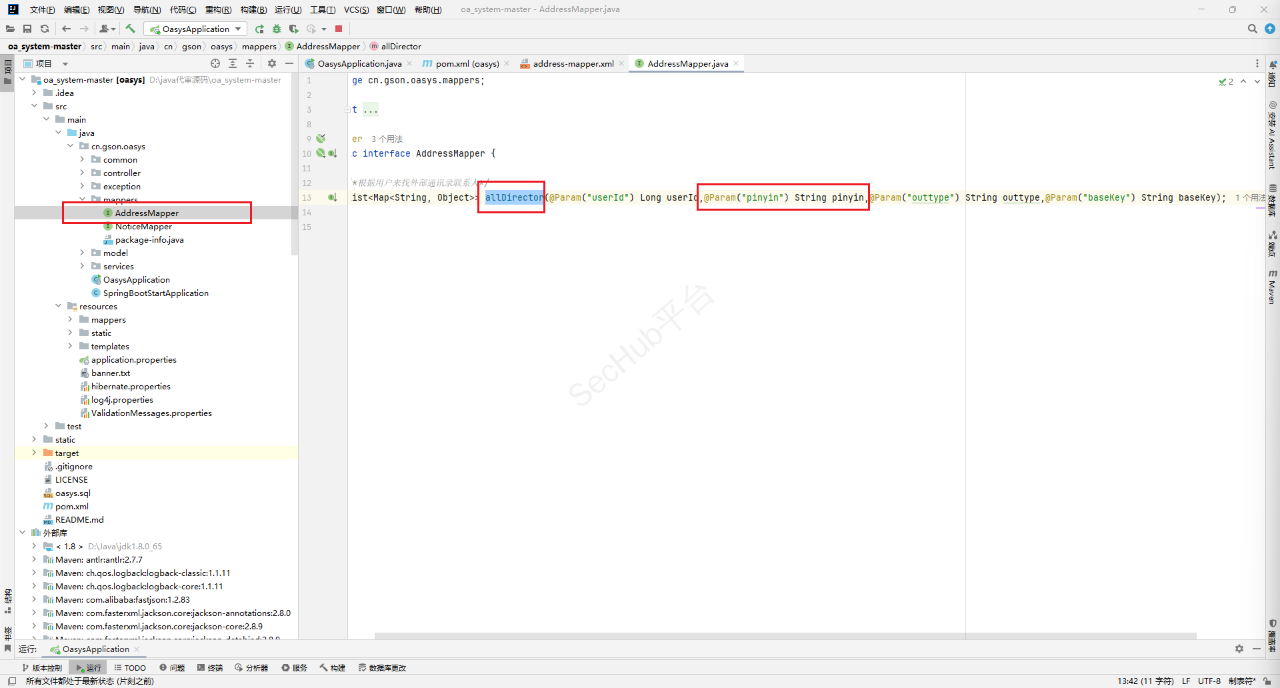Expand the controller package in tree
Image resolution: width=1280 pixels, height=688 pixels.
pyautogui.click(x=82, y=173)
